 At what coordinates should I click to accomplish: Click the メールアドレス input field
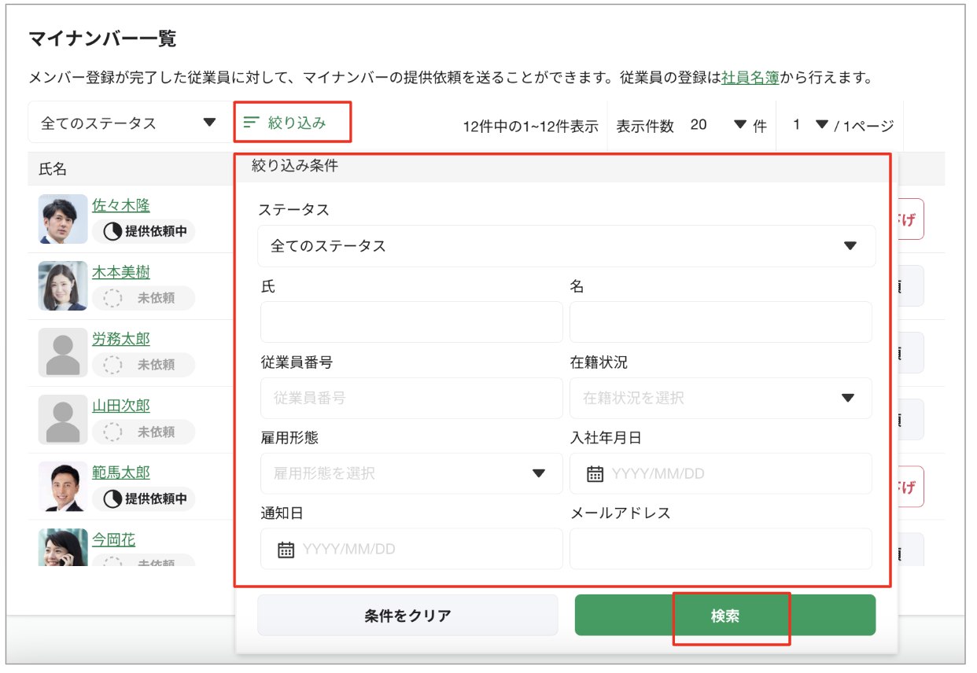[x=721, y=549]
